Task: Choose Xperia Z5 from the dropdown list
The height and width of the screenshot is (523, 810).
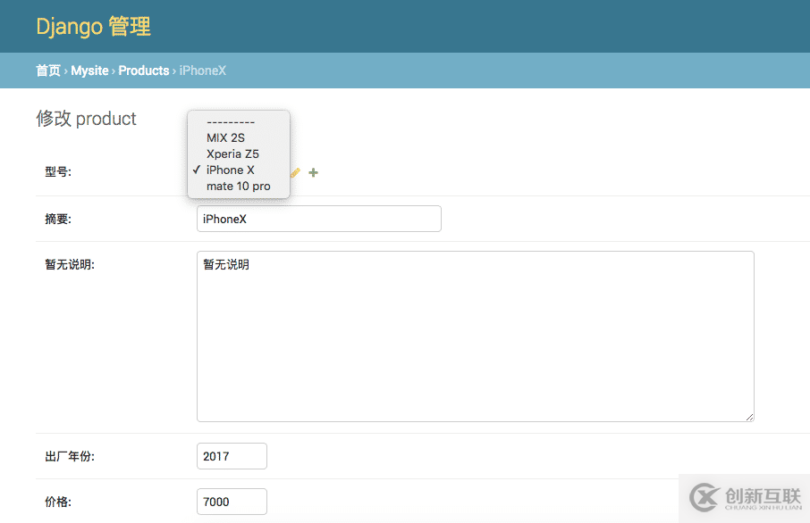Action: coord(239,154)
